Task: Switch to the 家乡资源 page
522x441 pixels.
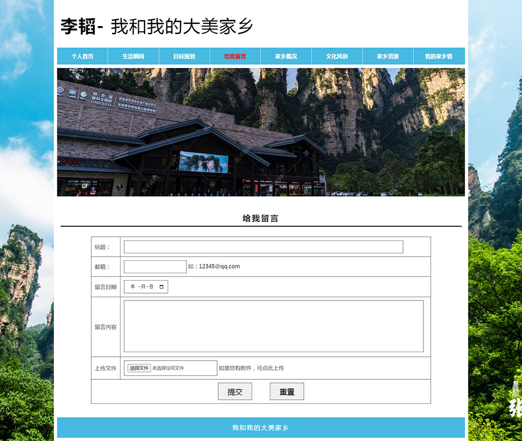Action: click(388, 56)
